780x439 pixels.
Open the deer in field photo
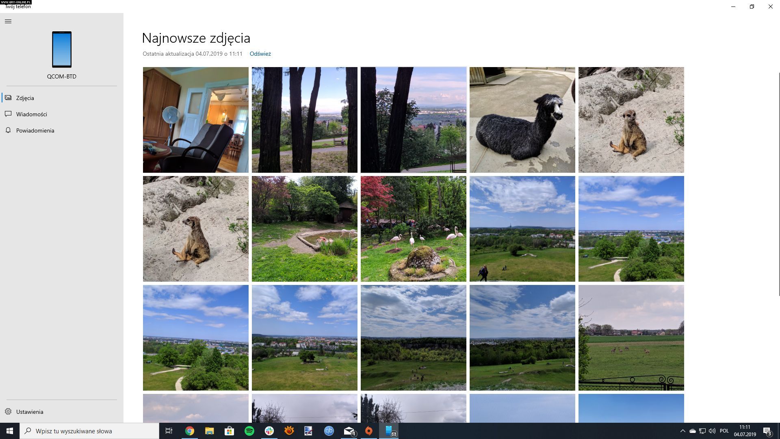pyautogui.click(x=631, y=338)
